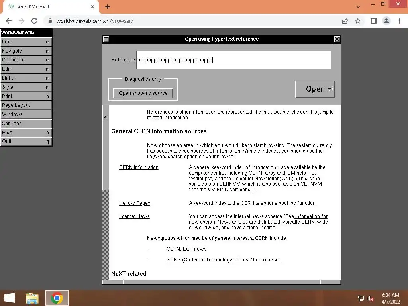Open the Links menu

(x=26, y=78)
